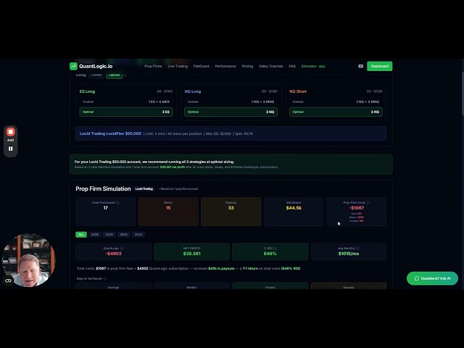This screenshot has width=464, height=348.
Task: Select Custom sizing row for NQ Short
Action: 336,101
